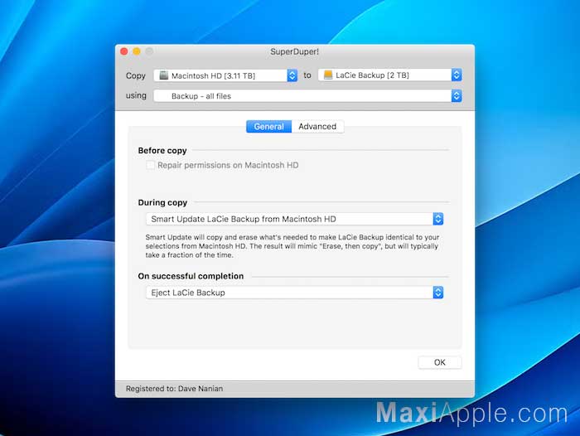
Task: Minimize the window with the yellow button
Action: pyautogui.click(x=137, y=51)
